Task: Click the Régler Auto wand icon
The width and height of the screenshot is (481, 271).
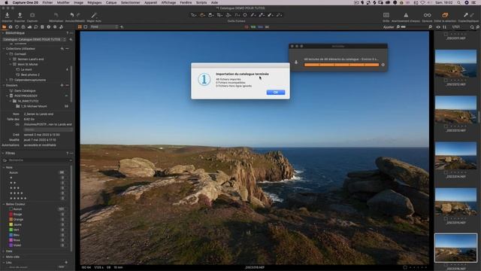Action: [x=94, y=15]
